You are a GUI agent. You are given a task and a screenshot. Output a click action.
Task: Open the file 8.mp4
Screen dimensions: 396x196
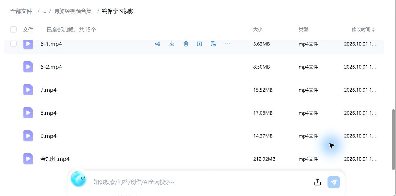tap(49, 113)
